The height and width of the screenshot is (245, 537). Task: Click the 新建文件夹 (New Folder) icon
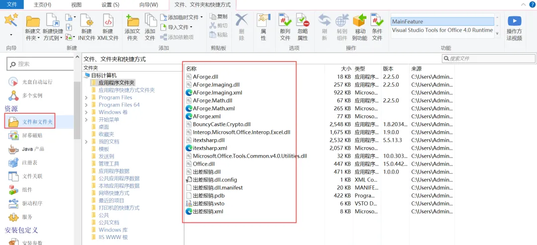[x=33, y=21]
